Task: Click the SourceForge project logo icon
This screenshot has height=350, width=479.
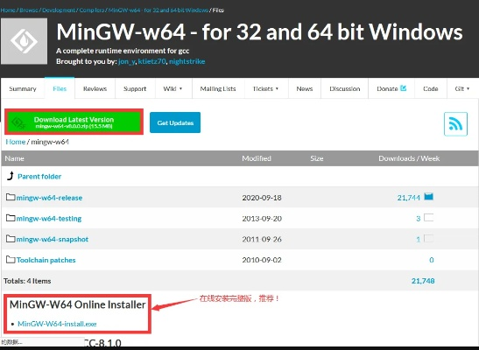Action: pos(25,41)
